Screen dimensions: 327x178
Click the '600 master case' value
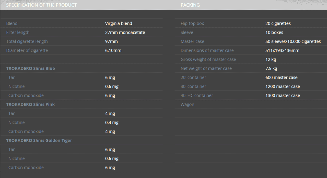click(282, 78)
